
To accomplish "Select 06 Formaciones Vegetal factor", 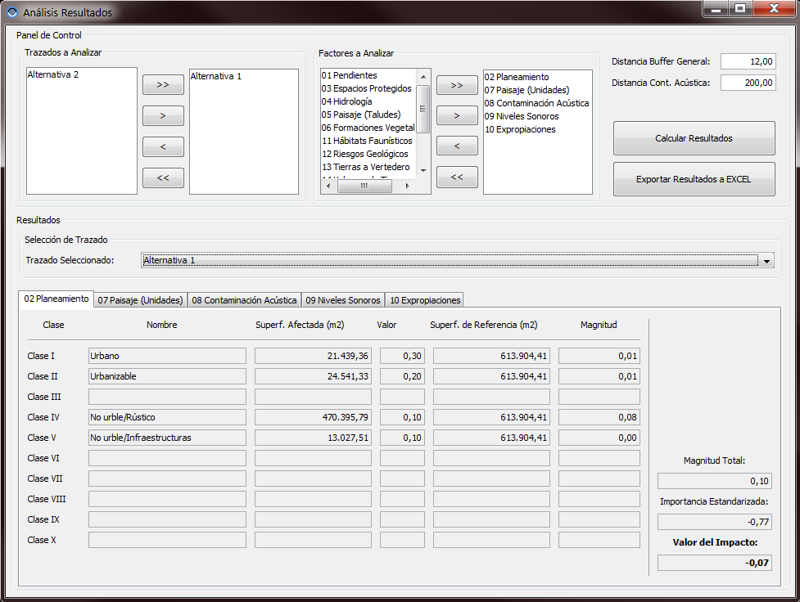I will 368,128.
